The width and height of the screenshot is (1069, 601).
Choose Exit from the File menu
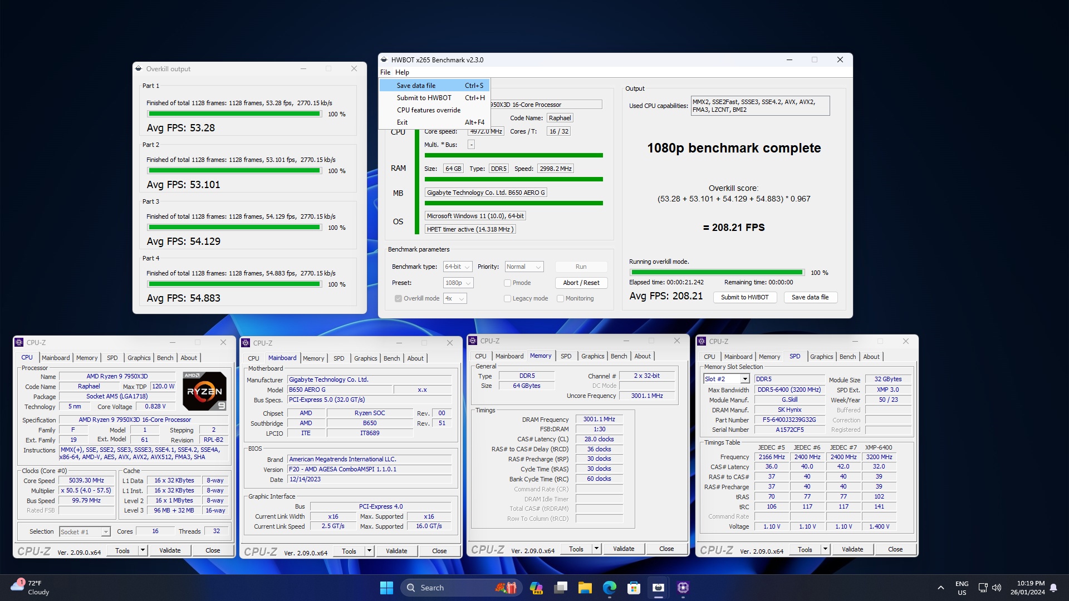click(x=434, y=122)
